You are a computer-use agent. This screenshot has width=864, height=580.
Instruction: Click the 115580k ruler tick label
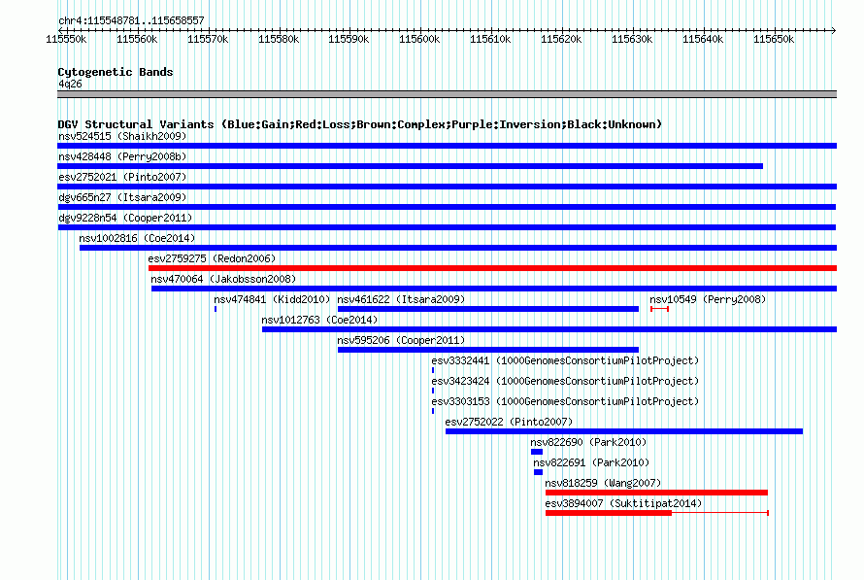click(x=279, y=39)
